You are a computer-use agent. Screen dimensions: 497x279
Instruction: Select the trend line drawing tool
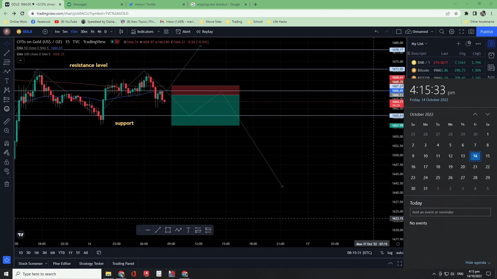[x=7, y=53]
